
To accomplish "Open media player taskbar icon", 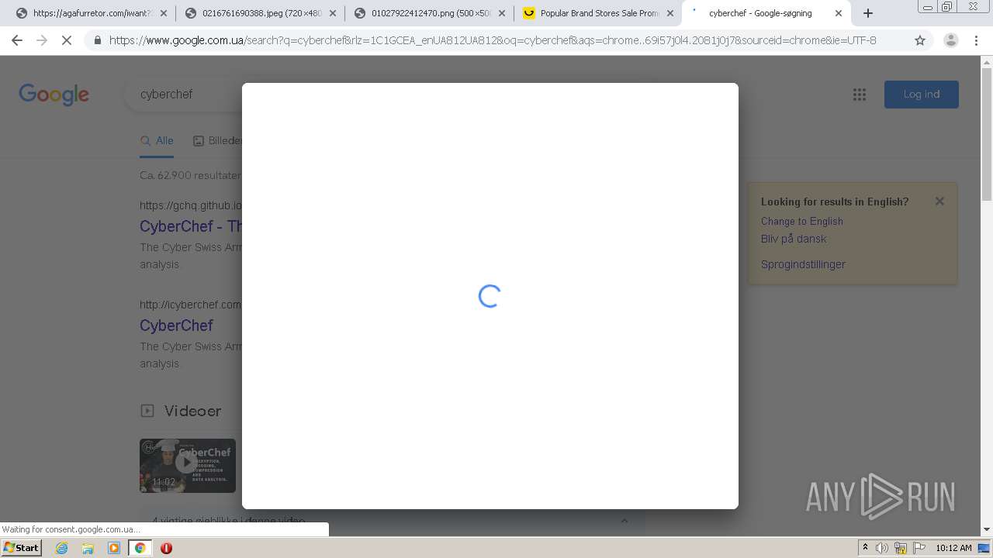I will [x=114, y=548].
